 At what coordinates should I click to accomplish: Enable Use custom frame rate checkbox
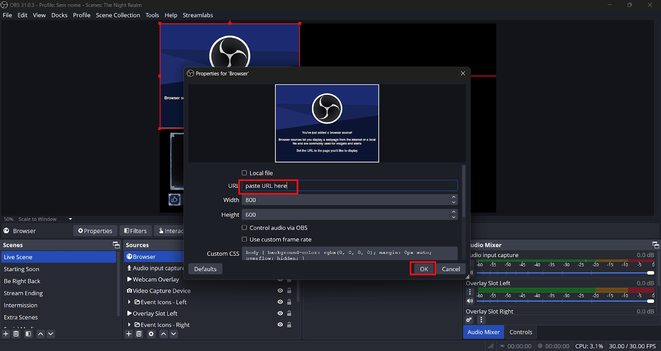[x=245, y=239]
